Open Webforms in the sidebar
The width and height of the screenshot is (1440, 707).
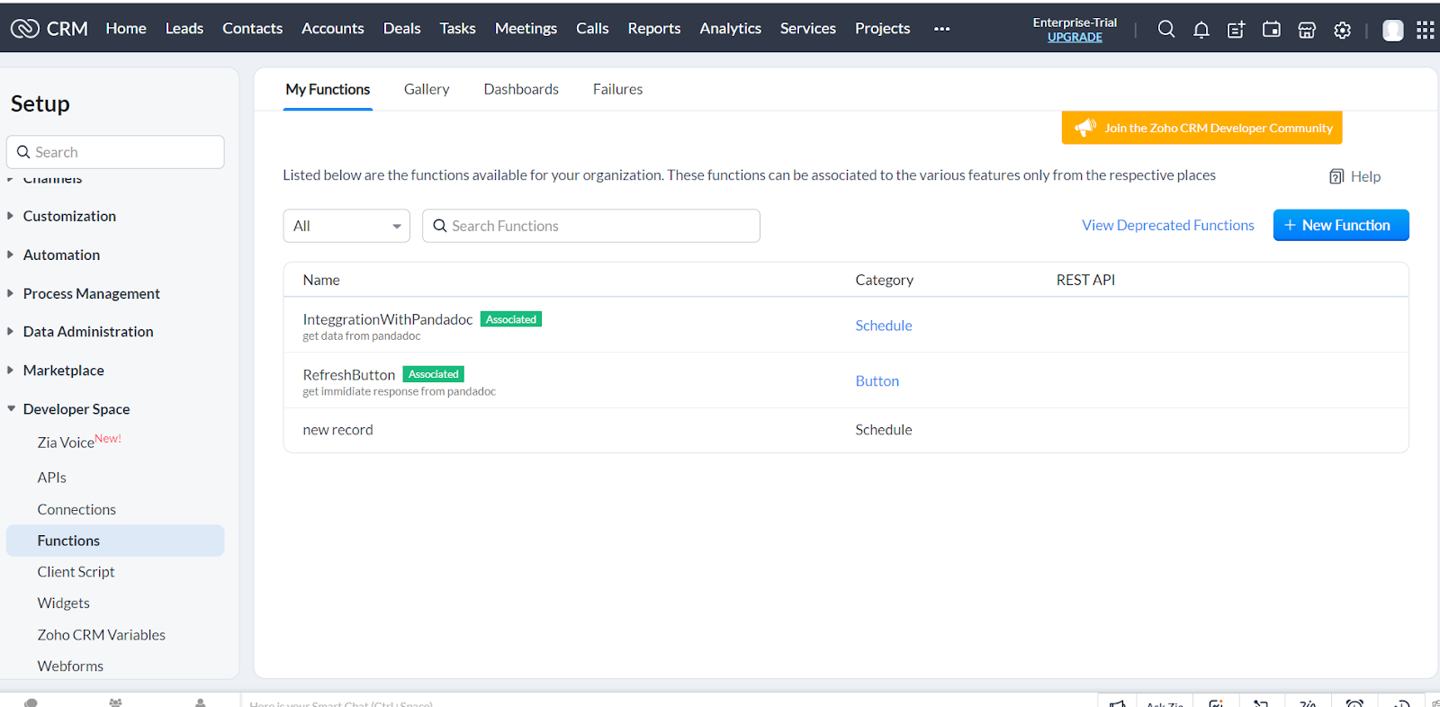[70, 667]
